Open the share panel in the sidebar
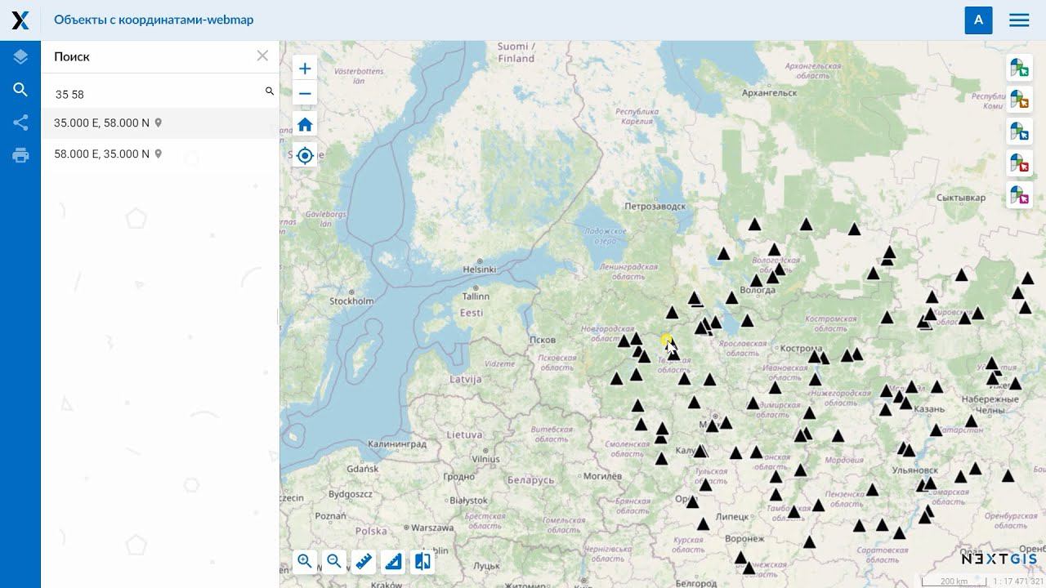 (x=20, y=122)
